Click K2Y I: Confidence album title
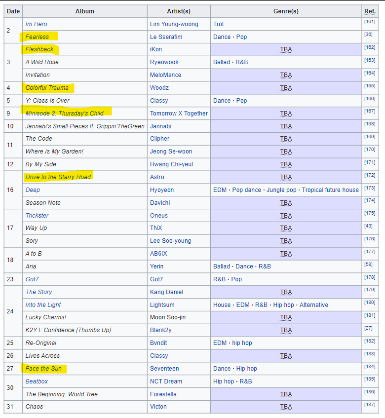The width and height of the screenshot is (385, 418). 68,330
